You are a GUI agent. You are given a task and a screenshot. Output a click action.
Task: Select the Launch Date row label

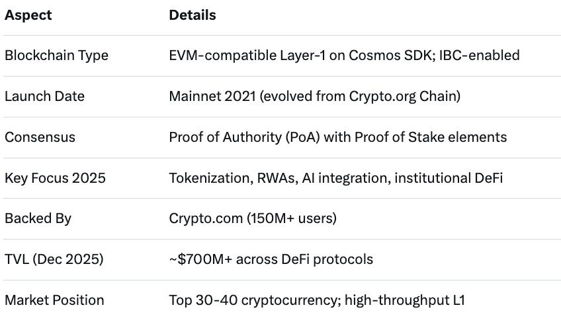pyautogui.click(x=44, y=96)
